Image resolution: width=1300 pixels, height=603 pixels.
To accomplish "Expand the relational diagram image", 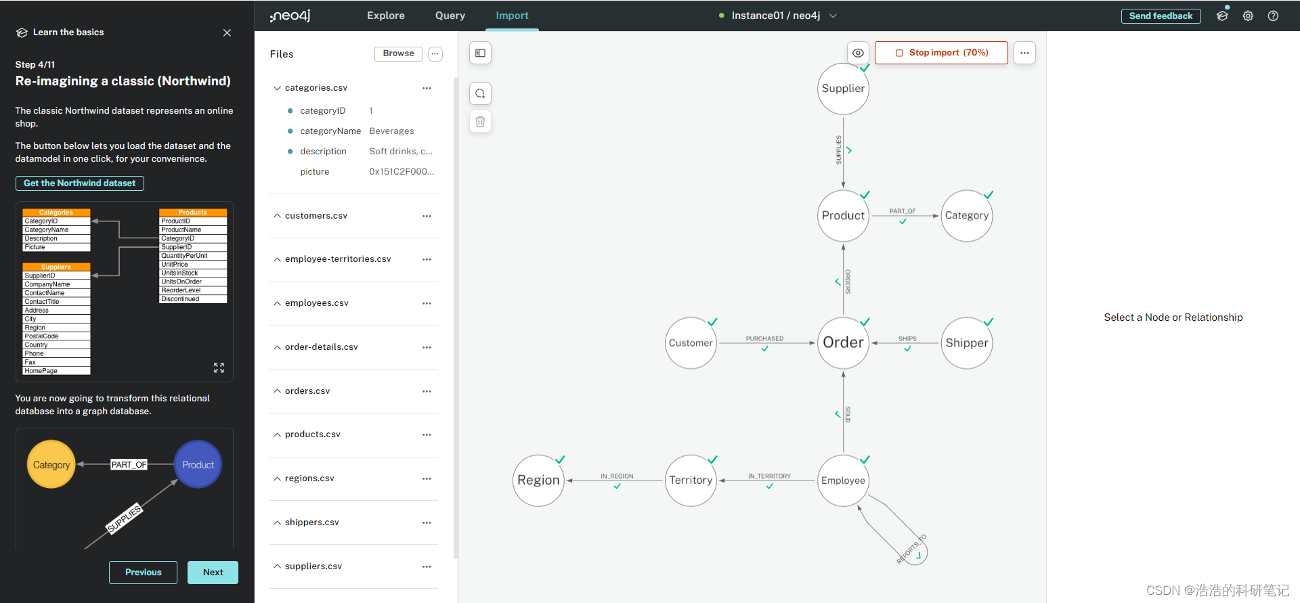I will [219, 367].
